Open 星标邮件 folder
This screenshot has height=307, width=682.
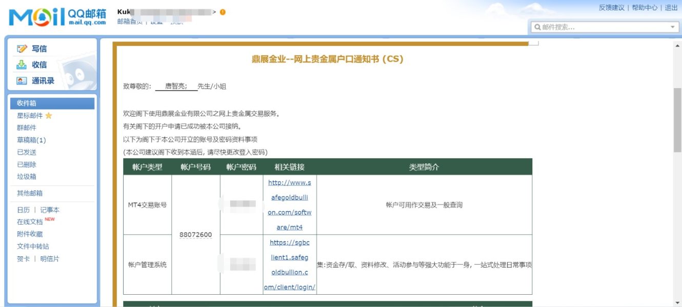click(x=30, y=116)
